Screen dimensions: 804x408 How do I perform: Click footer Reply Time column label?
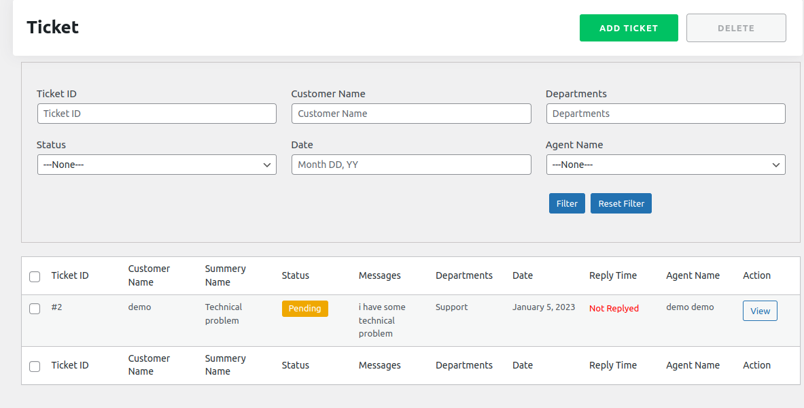(x=613, y=365)
